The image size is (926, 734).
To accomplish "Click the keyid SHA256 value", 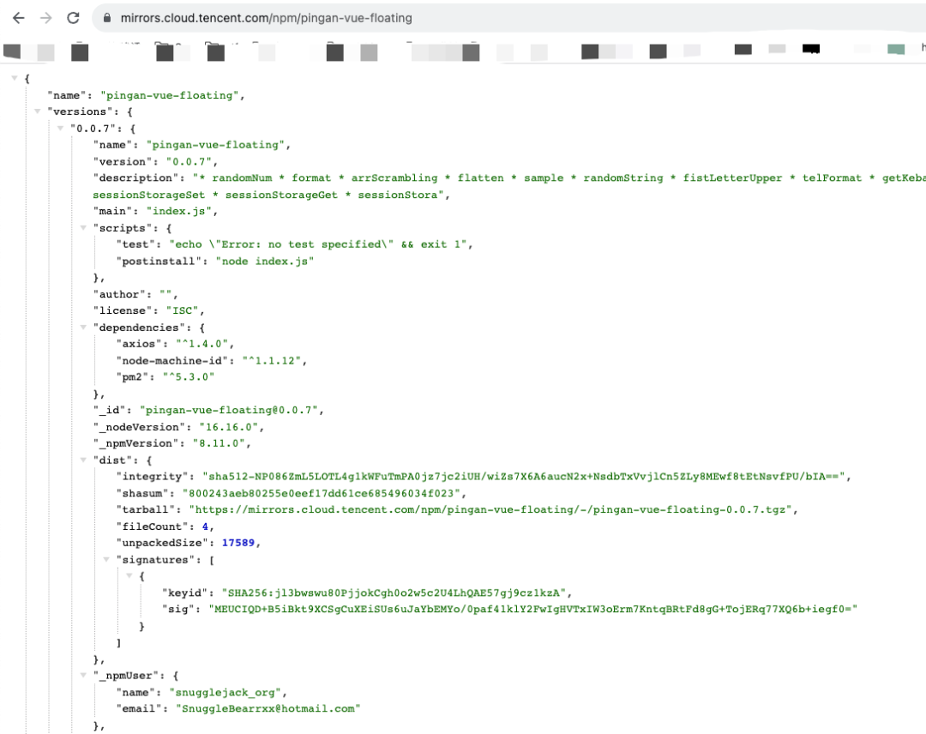I will 394,593.
